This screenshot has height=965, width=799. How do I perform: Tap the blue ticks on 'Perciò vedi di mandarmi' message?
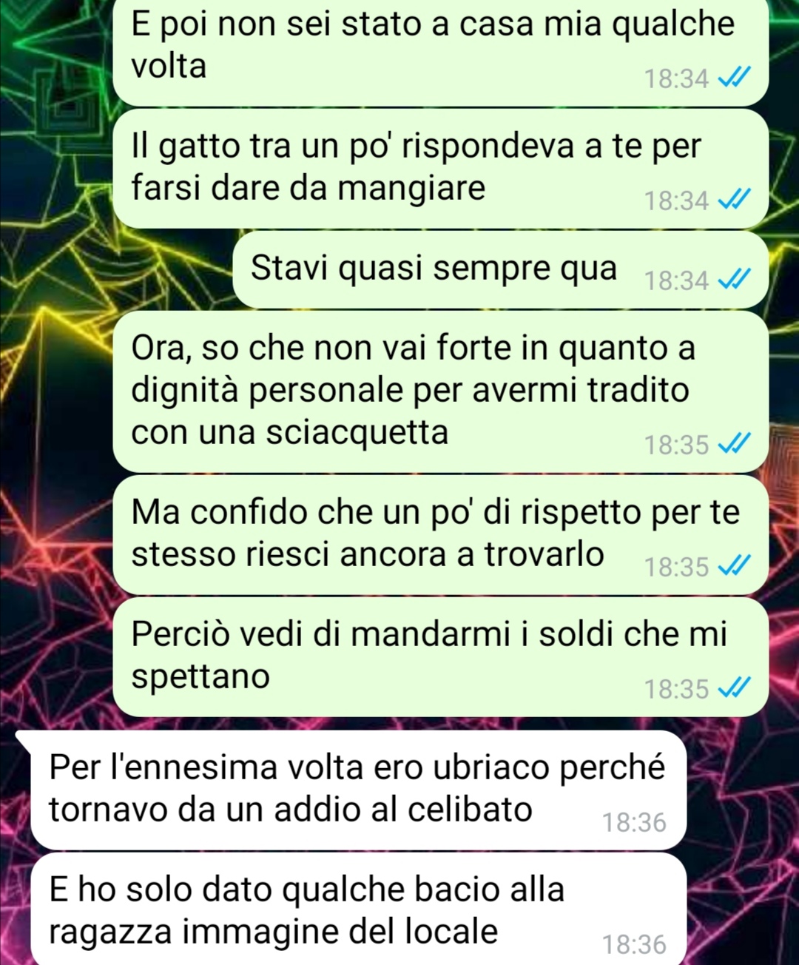point(735,688)
